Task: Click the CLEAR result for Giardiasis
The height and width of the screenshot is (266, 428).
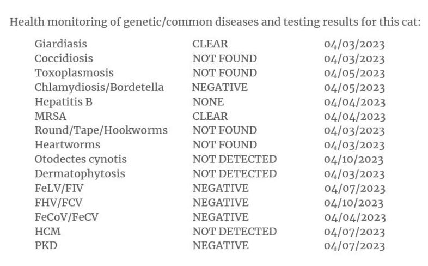Action: pos(210,44)
